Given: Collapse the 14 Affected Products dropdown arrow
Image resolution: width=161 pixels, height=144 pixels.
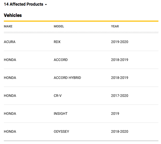Looking at the screenshot, I should pos(46,5).
